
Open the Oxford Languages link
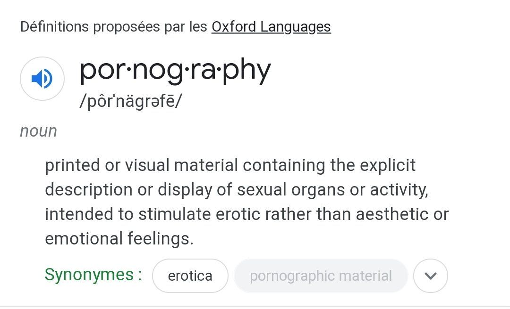point(271,27)
